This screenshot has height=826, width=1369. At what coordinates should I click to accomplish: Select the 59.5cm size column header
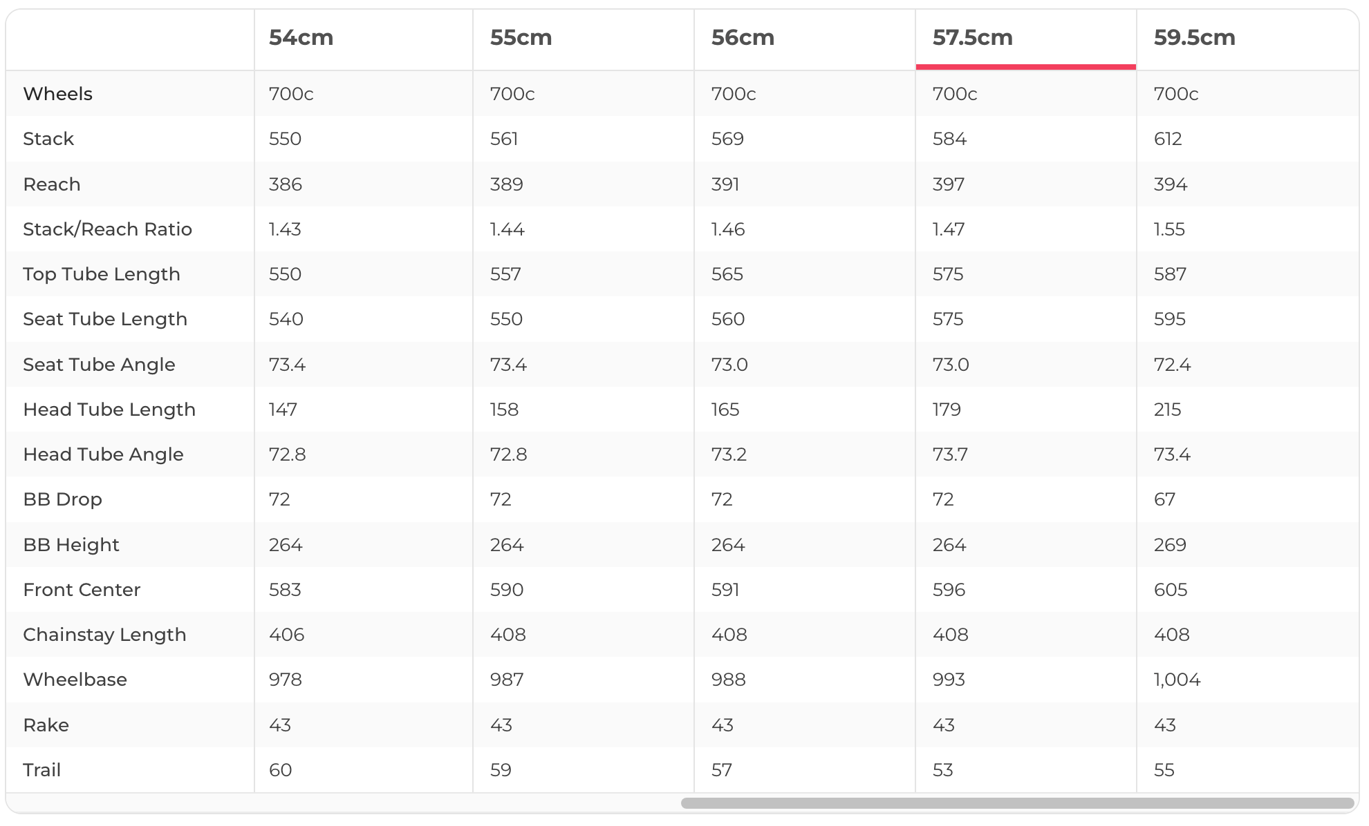click(x=1194, y=38)
